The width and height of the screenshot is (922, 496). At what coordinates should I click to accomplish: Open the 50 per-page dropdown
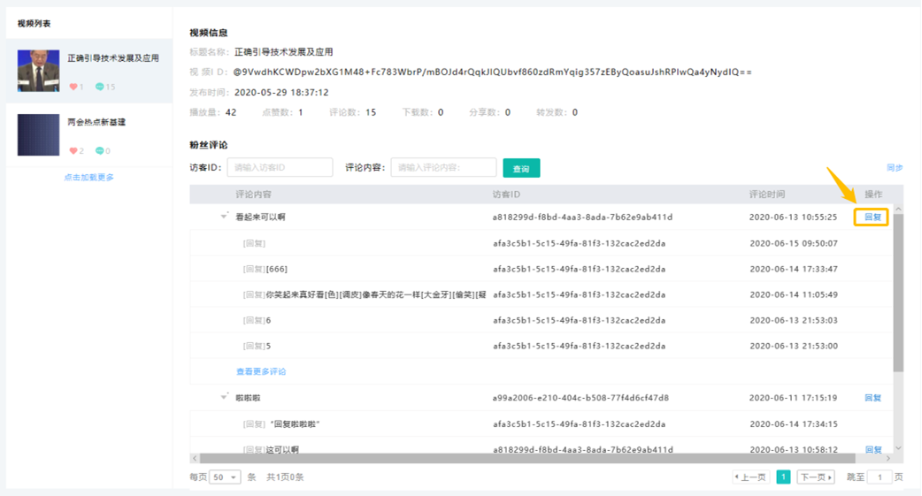pos(225,477)
